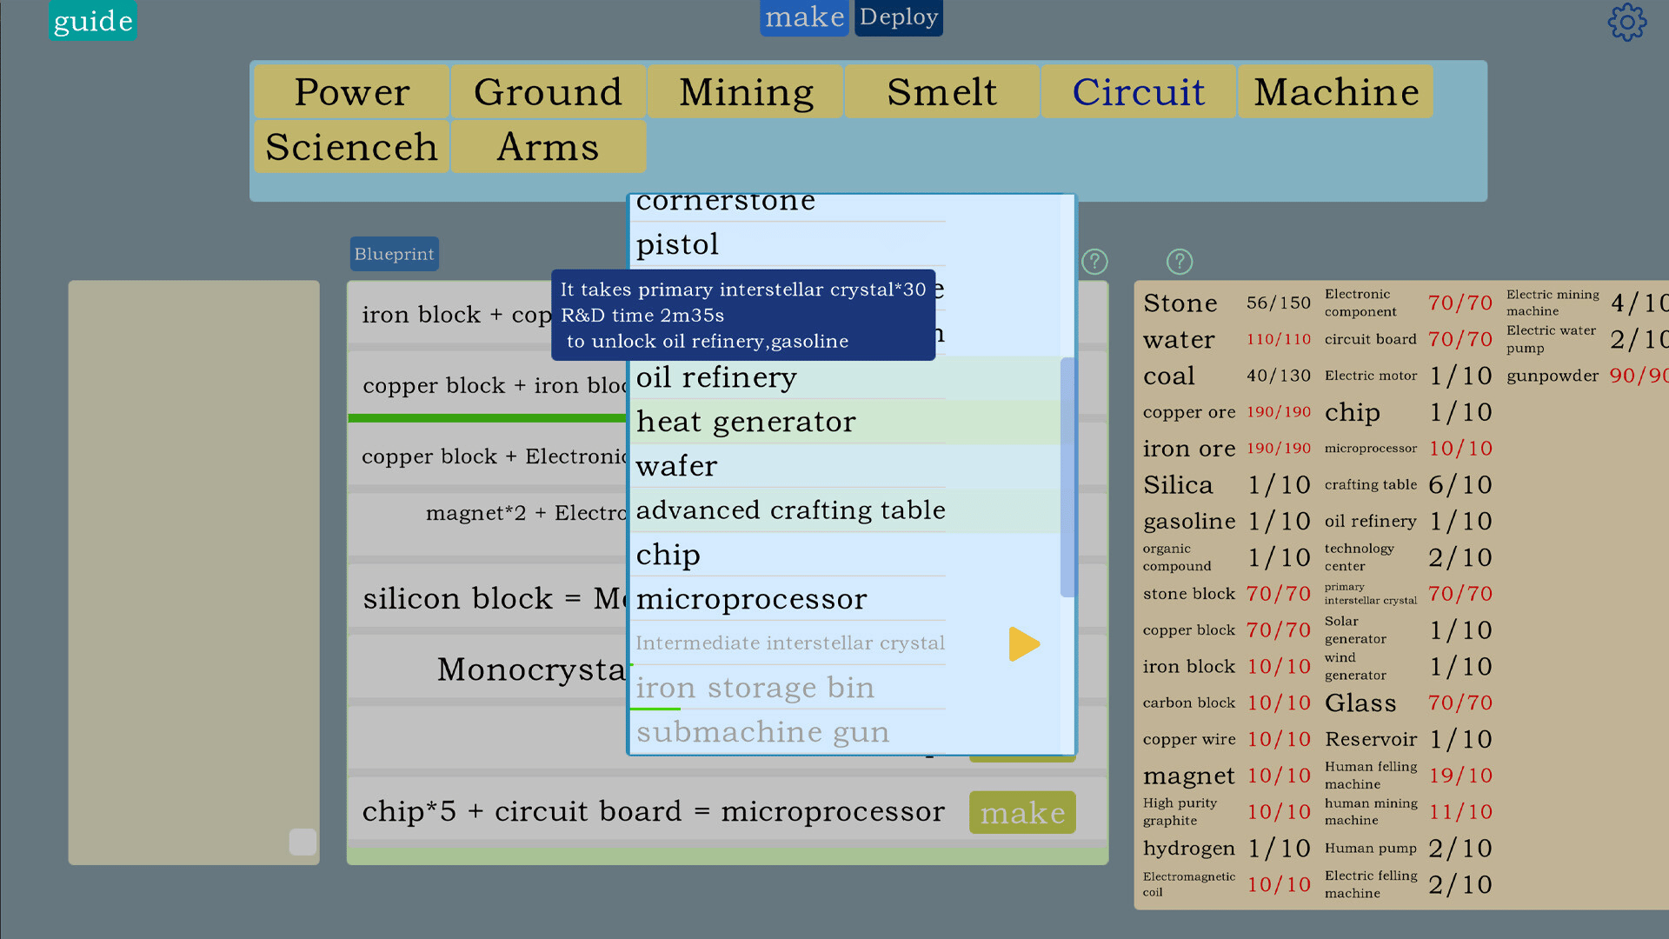Select heat generator in research list
1669x939 pixels.
[x=746, y=422]
